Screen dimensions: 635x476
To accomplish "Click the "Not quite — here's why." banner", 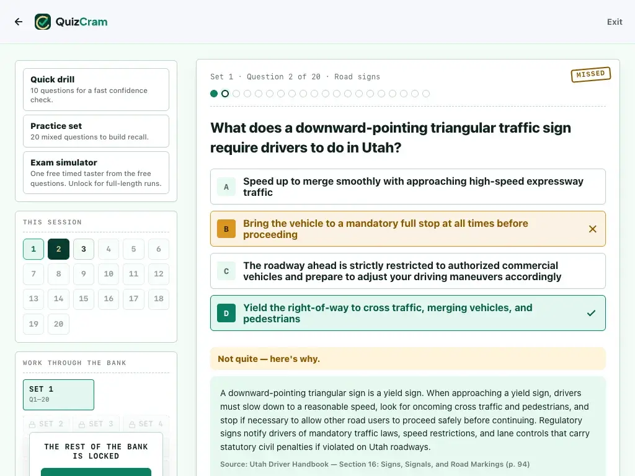I will point(408,359).
